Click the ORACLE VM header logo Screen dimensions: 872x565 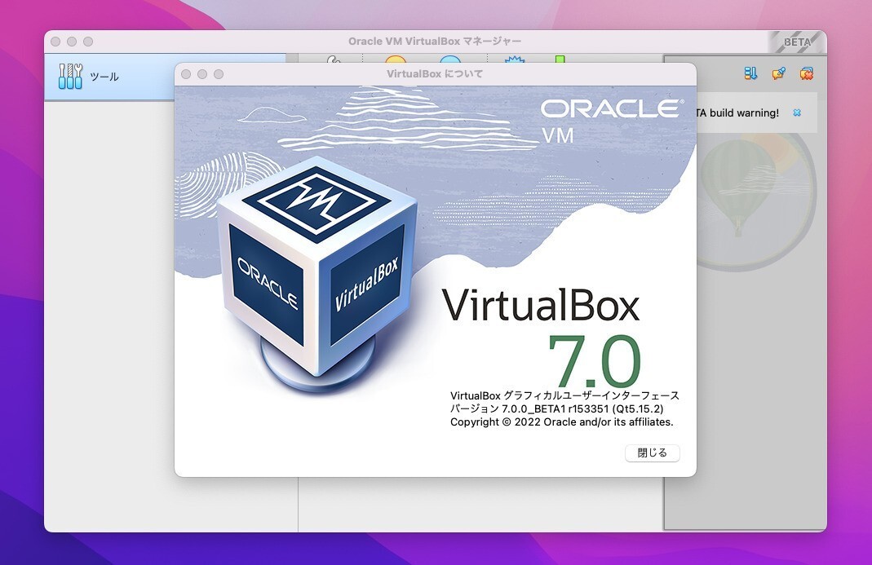point(613,117)
